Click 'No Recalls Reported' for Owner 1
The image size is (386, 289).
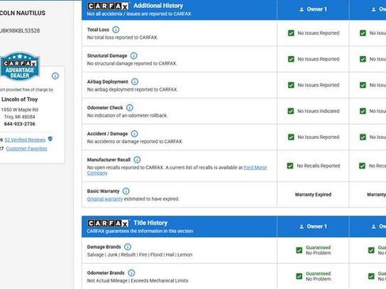click(x=318, y=166)
